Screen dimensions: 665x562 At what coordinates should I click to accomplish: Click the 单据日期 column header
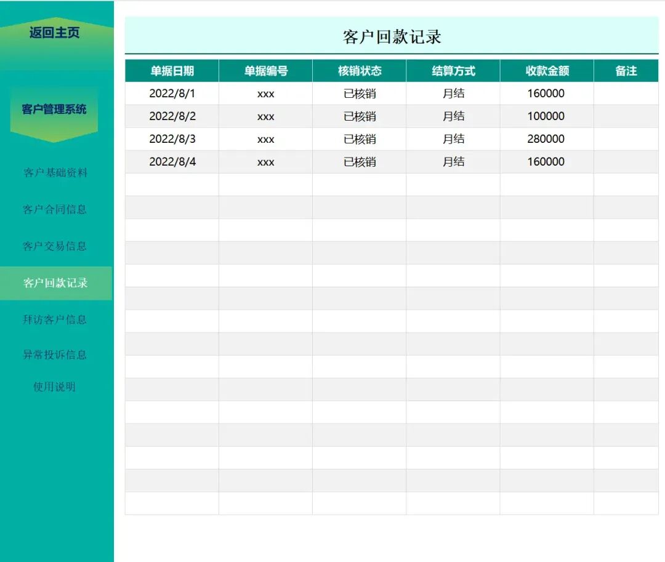point(172,71)
